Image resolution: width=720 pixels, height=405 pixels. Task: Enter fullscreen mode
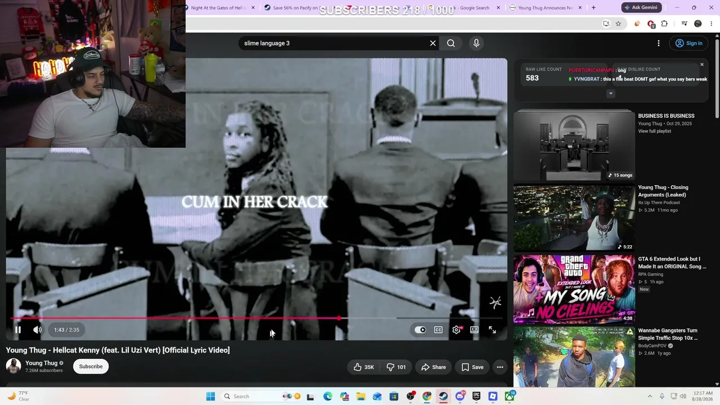(492, 330)
